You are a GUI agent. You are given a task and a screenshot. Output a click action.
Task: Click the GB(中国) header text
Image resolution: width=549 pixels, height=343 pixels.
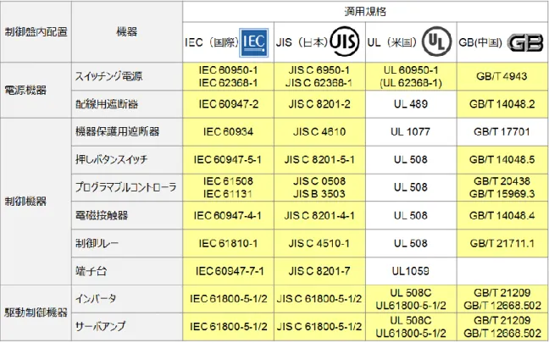click(480, 42)
